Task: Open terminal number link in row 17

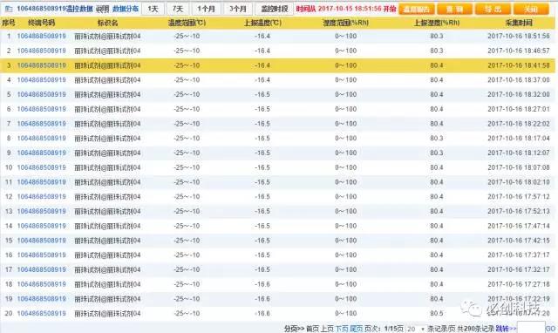Action: pos(41,269)
